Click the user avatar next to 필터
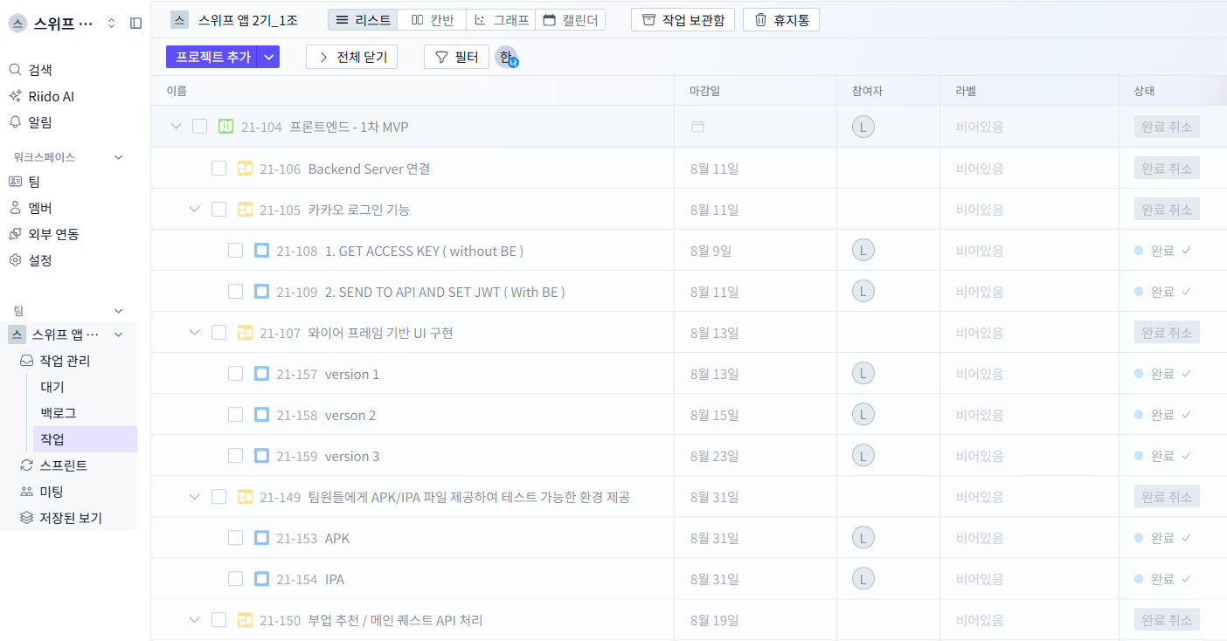Image resolution: width=1227 pixels, height=641 pixels. click(x=506, y=58)
